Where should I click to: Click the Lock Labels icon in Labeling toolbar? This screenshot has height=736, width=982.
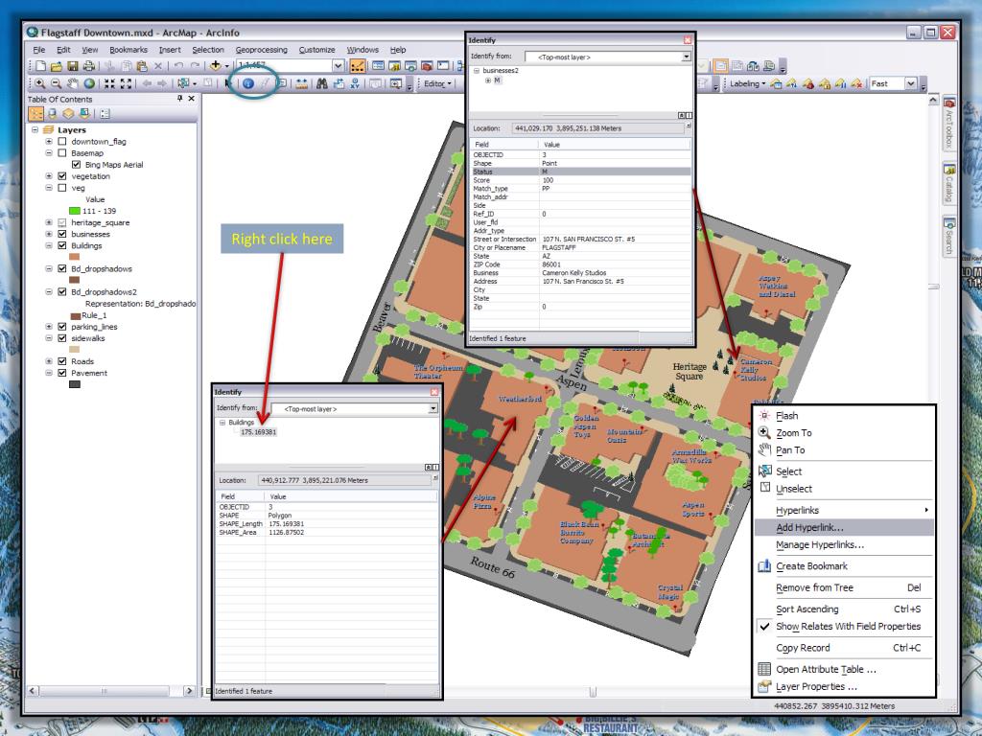pyautogui.click(x=825, y=83)
